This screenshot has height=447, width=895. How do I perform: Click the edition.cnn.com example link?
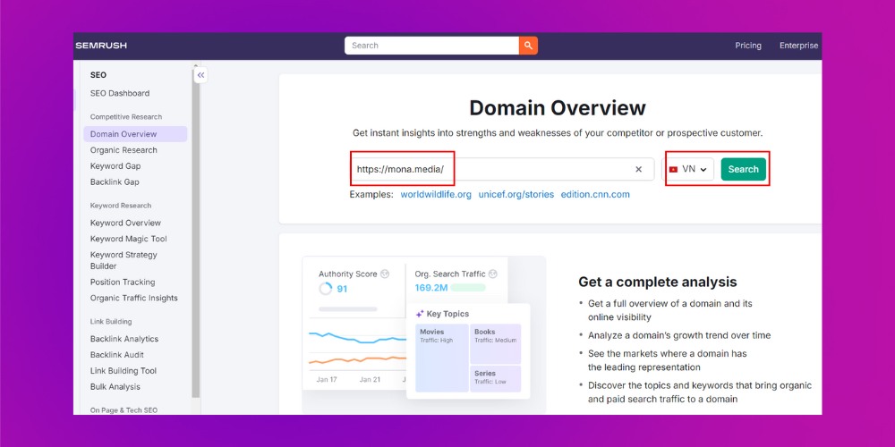click(x=595, y=194)
